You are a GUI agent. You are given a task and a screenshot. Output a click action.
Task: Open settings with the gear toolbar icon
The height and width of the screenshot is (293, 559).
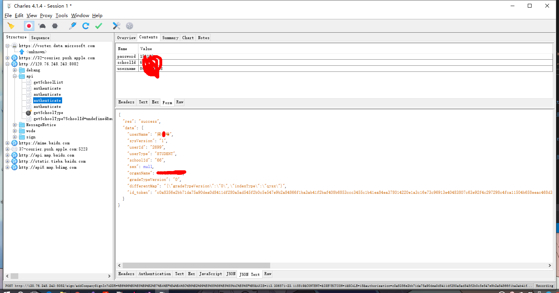point(130,26)
